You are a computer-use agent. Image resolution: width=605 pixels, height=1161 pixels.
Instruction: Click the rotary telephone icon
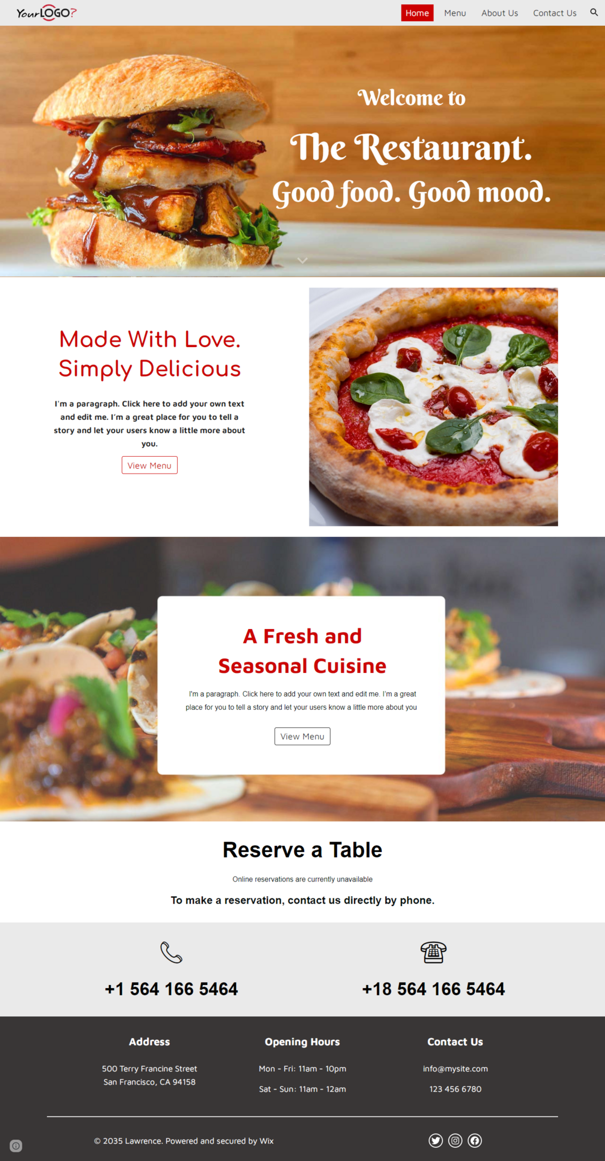click(433, 953)
